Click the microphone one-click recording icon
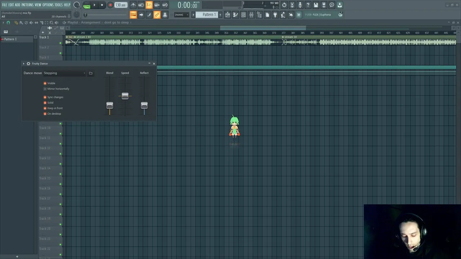 300,5
